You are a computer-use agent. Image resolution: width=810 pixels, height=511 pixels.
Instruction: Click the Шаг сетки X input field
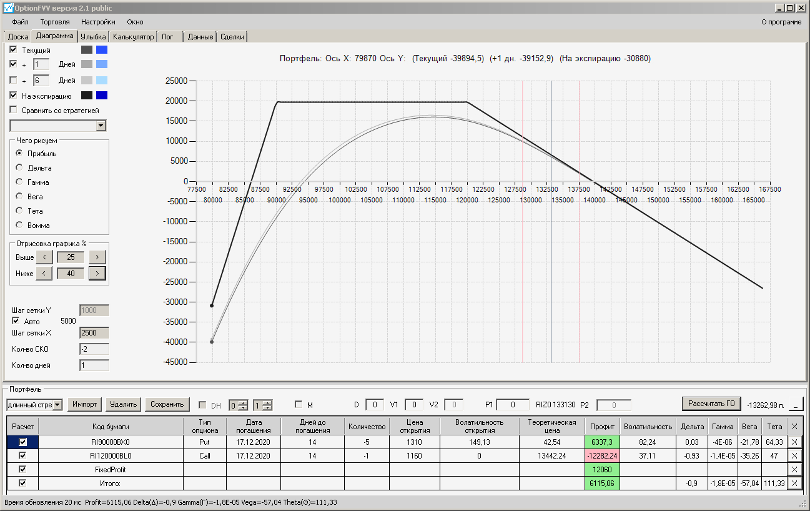(94, 333)
